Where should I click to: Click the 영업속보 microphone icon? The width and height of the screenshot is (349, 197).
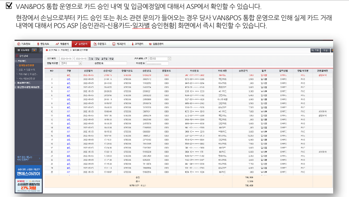click(38, 44)
